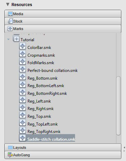This screenshot has width=126, height=161.
Task: Open the Media accordion tab
Action: click(63, 14)
